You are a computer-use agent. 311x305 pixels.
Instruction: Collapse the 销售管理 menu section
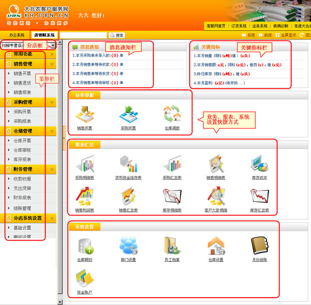click(52, 64)
